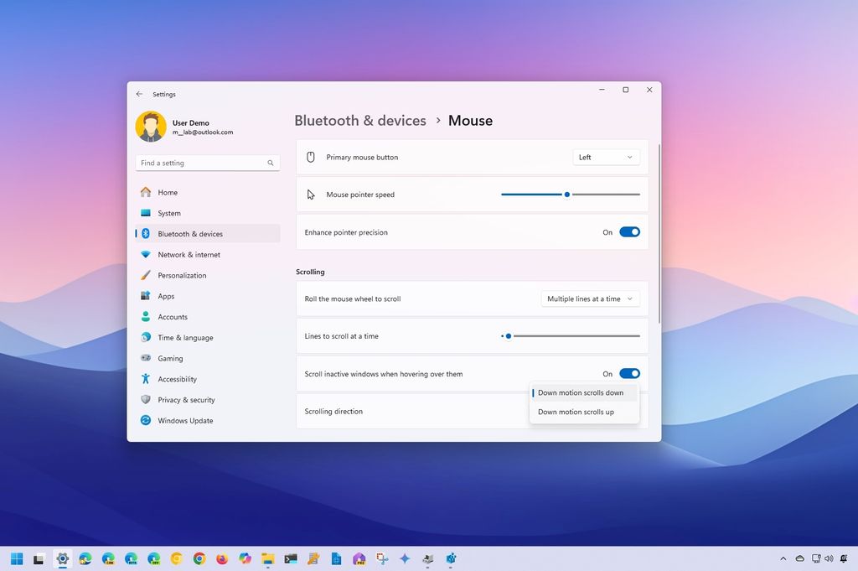Viewport: 858px width, 571px height.
Task: Open the Primary mouse button dropdown
Action: coord(605,157)
